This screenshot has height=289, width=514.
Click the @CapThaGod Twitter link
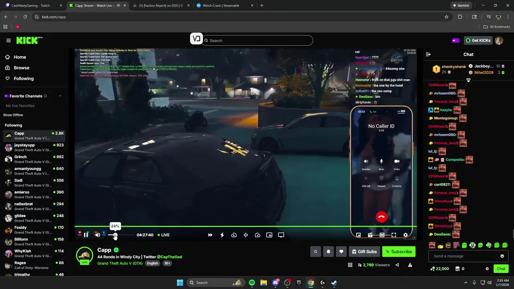pyautogui.click(x=169, y=257)
